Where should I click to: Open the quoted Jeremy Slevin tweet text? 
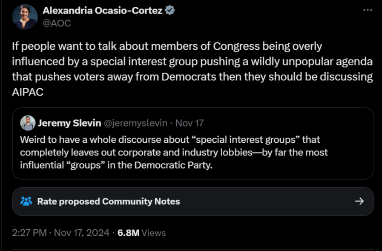click(x=174, y=152)
